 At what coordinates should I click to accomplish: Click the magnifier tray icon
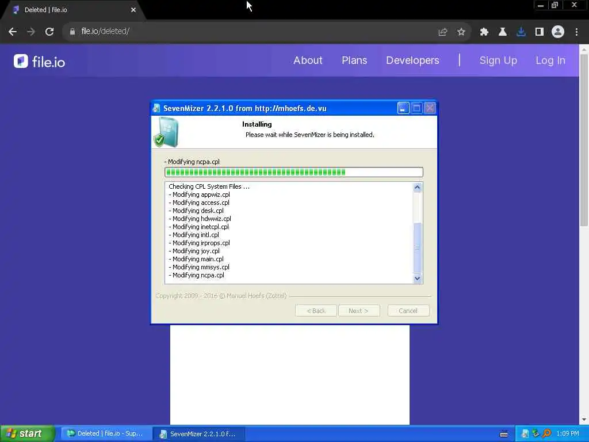point(547,434)
